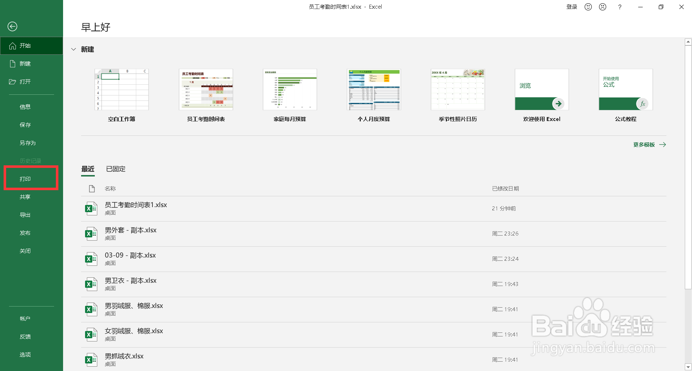Open help question mark icon
Image resolution: width=692 pixels, height=371 pixels.
[x=620, y=7]
